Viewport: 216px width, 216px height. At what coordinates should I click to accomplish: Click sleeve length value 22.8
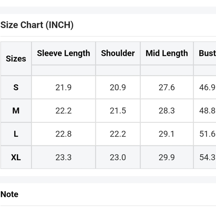[x=63, y=134]
